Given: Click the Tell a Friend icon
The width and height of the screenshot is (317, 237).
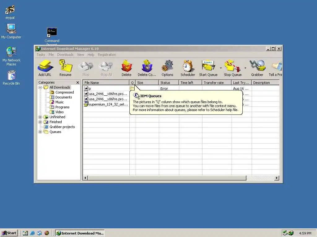Looking at the screenshot, I should click(x=275, y=68).
